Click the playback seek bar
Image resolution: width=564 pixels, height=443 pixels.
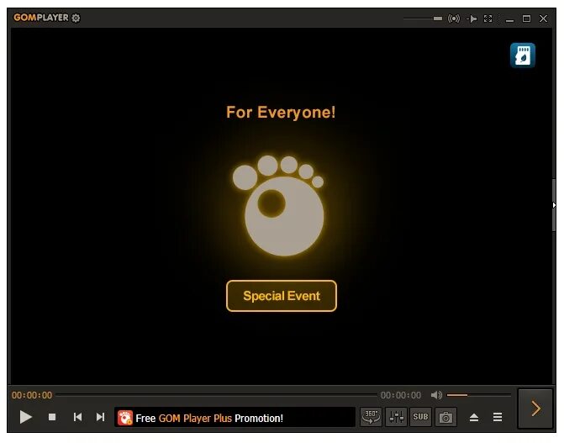click(x=217, y=395)
